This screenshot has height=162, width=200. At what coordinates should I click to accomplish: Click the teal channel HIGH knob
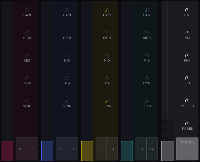point(147,33)
